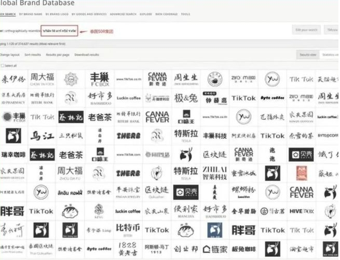Switch to the By Brand Name tab
Viewport: 340px width, 260px height.
coord(31,14)
